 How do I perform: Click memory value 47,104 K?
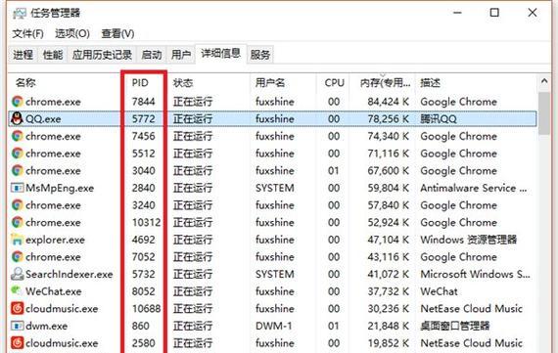[388, 240]
